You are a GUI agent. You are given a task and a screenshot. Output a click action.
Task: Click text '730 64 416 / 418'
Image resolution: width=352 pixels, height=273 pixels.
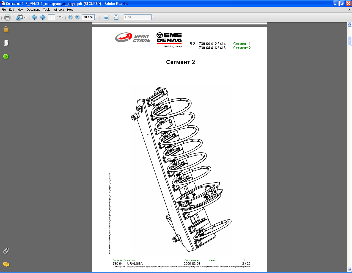(212, 48)
